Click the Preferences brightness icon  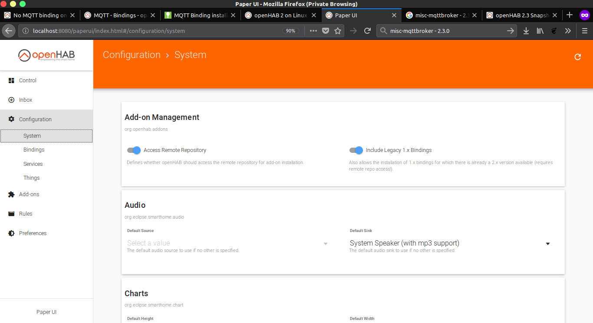(11, 233)
